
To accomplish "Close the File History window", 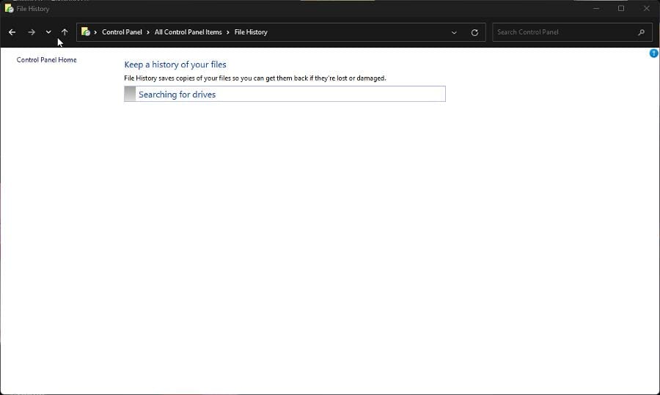I will [646, 8].
